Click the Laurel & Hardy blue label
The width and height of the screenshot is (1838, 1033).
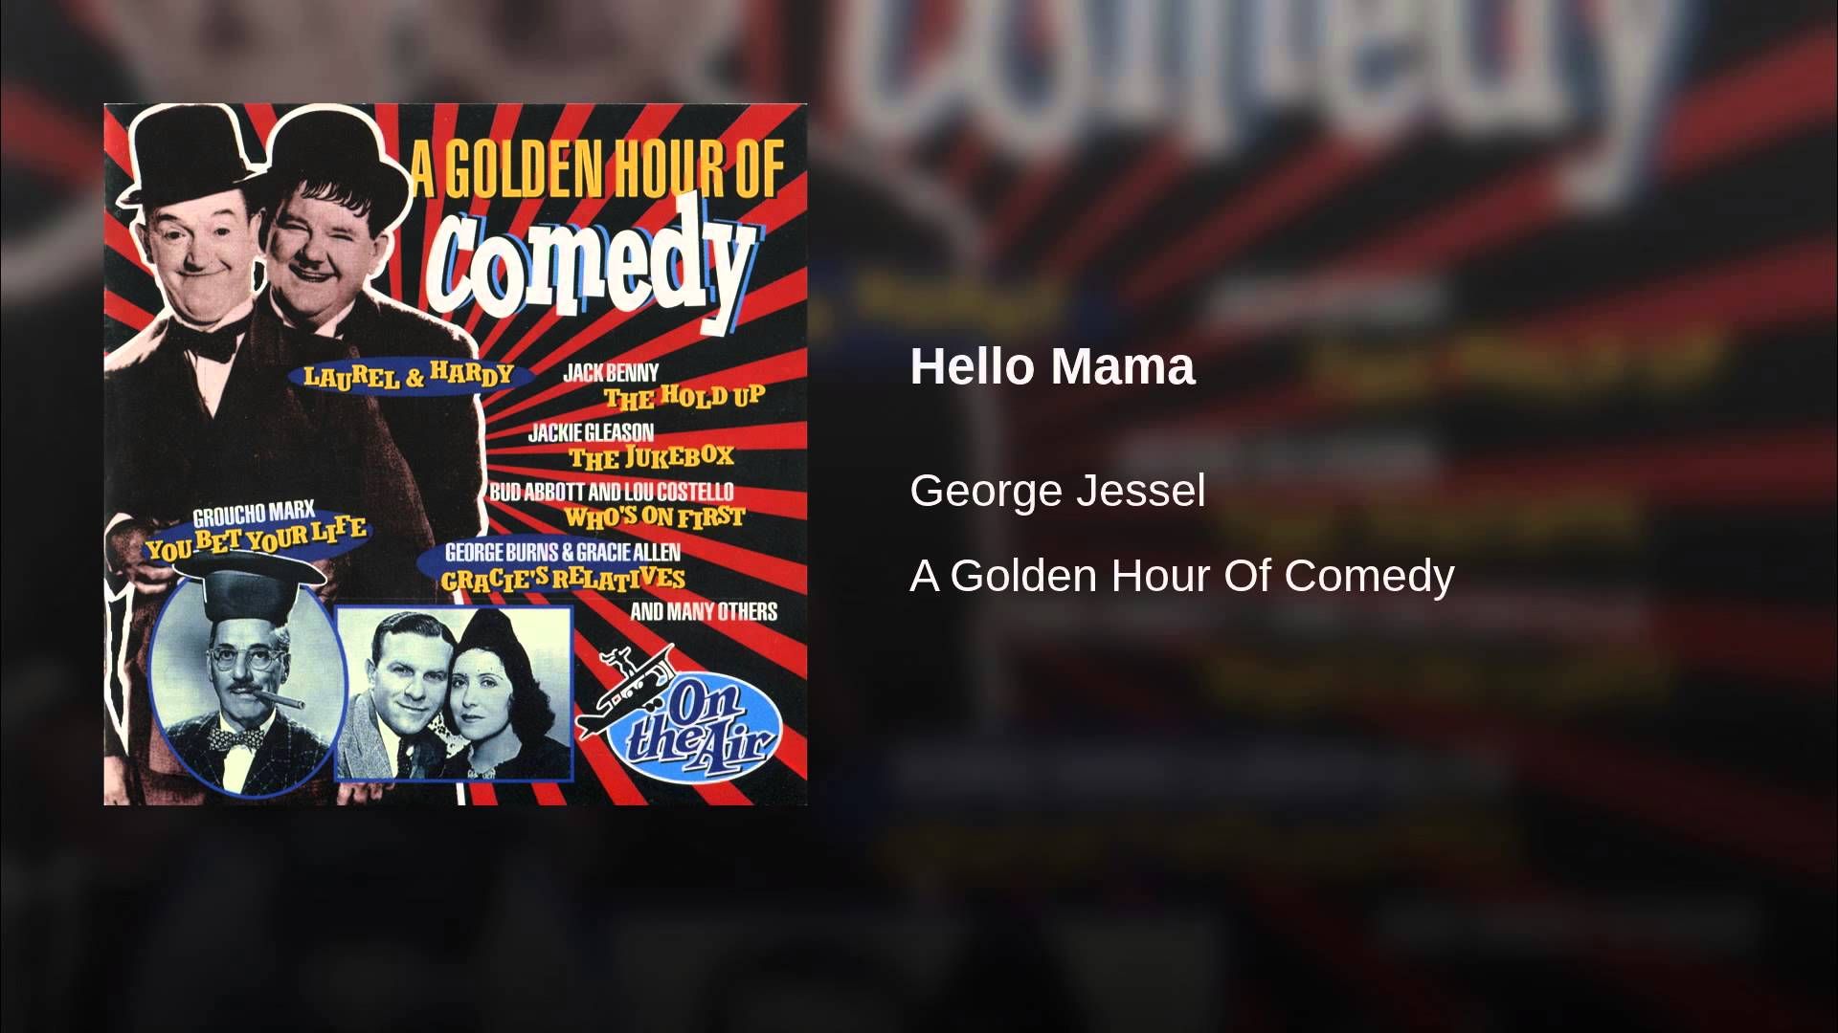[410, 374]
